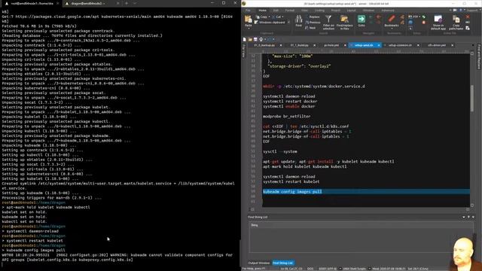Open the Cut dropdown arrow
This screenshot has height=271, width=482.
(x=282, y=17)
